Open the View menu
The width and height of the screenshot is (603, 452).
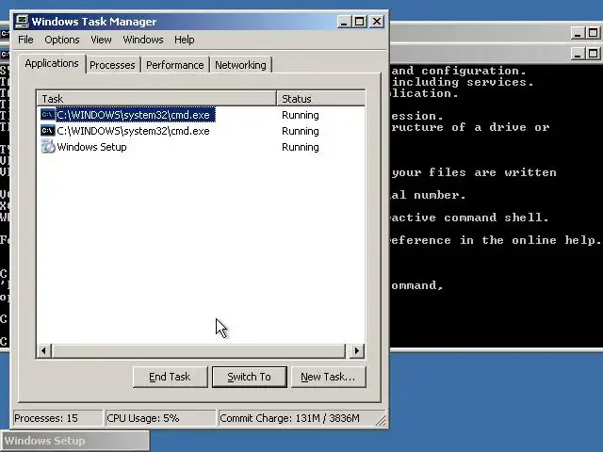click(x=101, y=40)
